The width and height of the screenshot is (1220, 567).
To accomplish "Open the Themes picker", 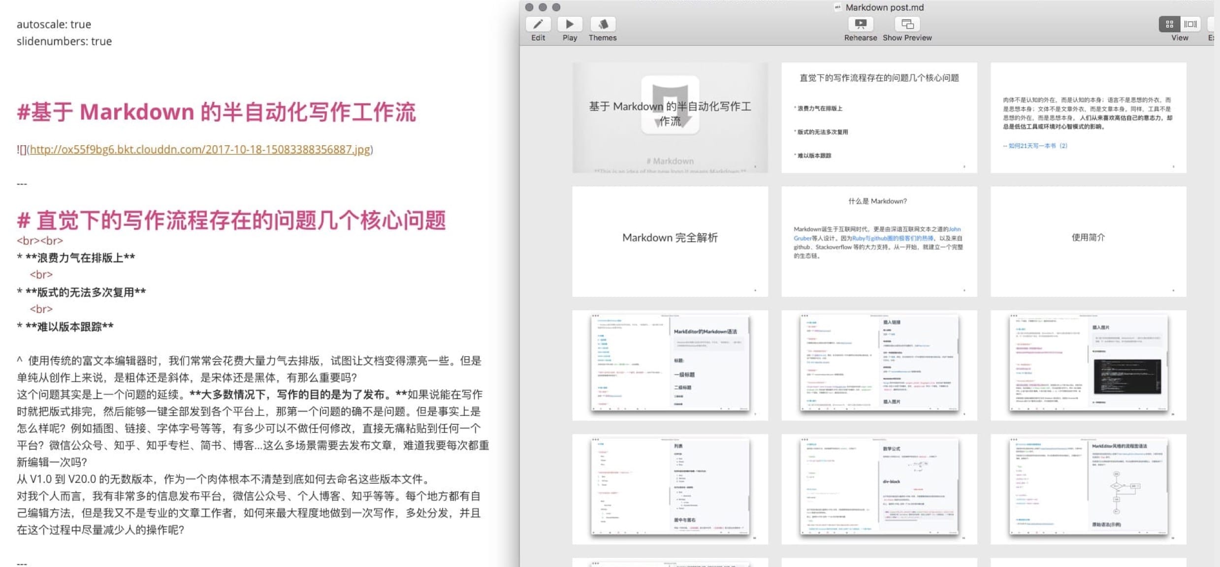I will tap(603, 24).
